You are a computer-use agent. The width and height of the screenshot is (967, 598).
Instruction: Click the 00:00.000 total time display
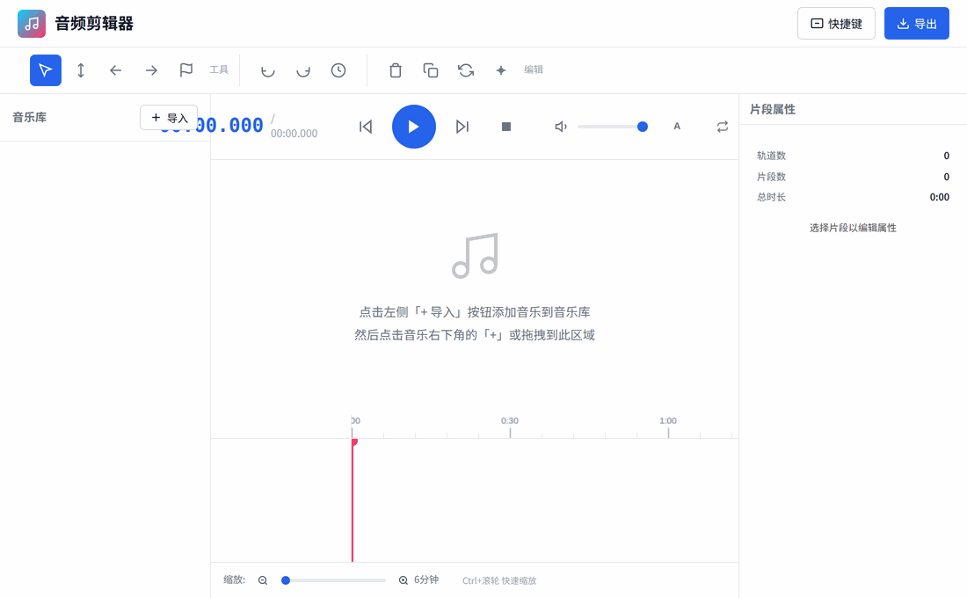(x=294, y=134)
